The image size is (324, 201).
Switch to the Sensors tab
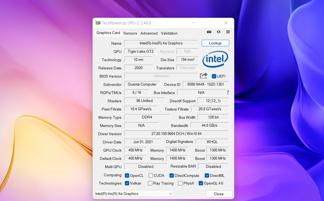(x=130, y=33)
